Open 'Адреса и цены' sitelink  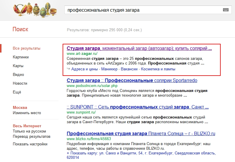click(x=85, y=69)
